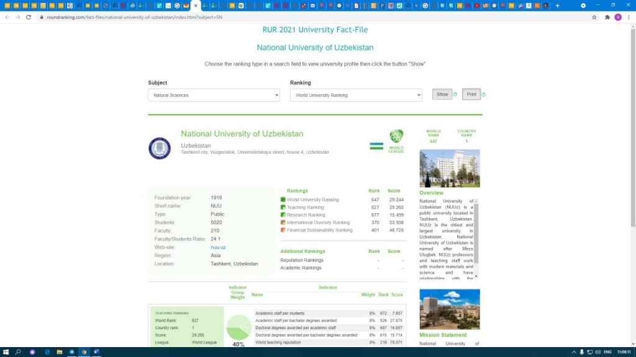
Task: Close the active fact-file tab
Action: point(196,6)
